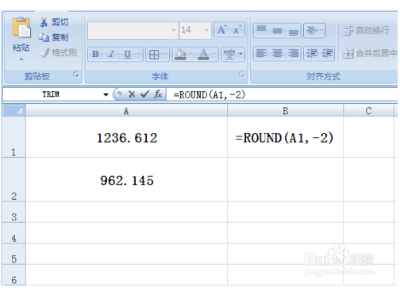Click the Format Painter (格式刷) button
400x299 pixels.
tap(58, 52)
